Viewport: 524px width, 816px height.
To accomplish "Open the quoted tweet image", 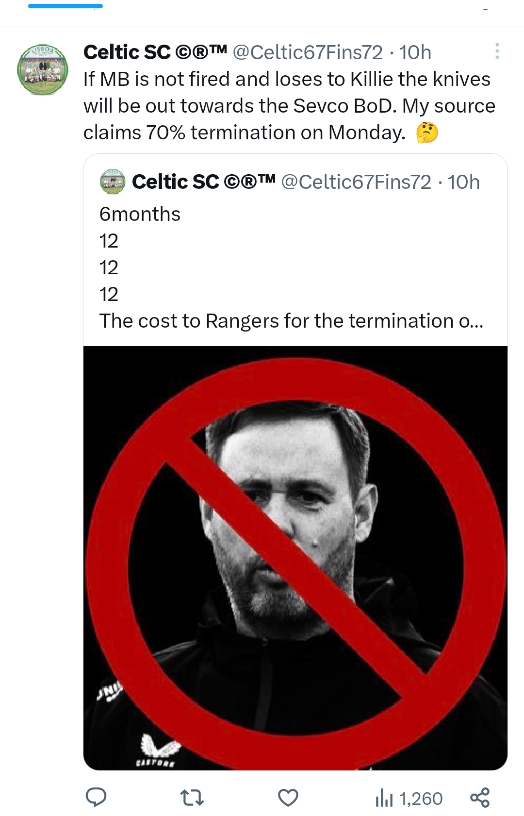I will click(295, 558).
